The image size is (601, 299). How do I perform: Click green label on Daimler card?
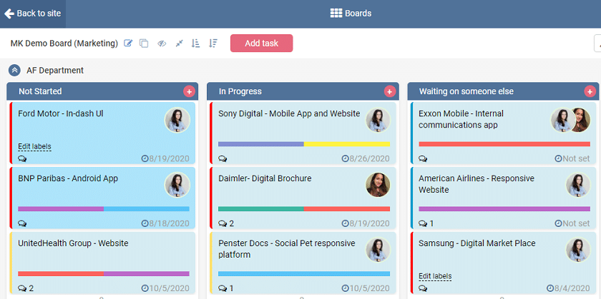261,209
